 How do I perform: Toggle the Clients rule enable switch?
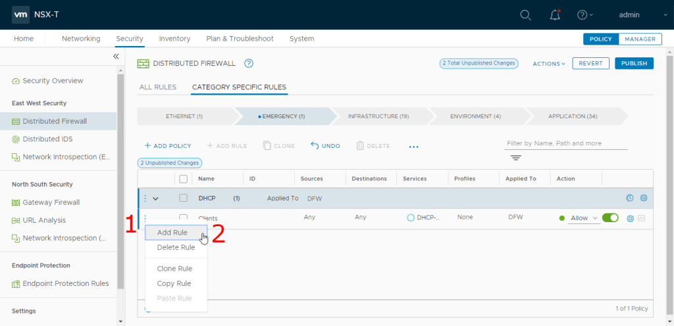tap(610, 218)
